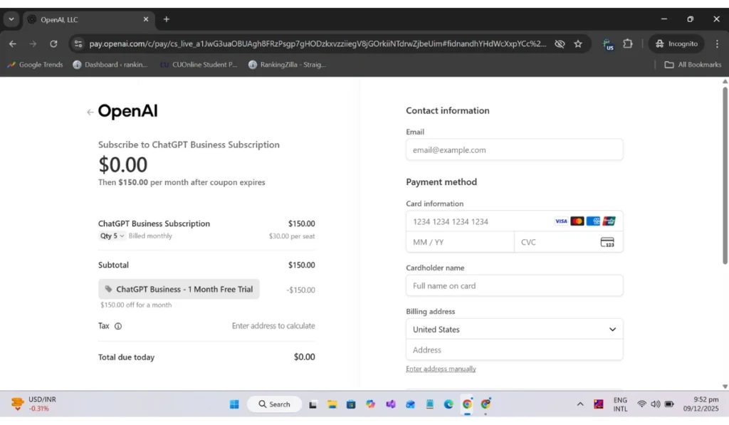
Task: Click the CVC card illustration icon
Action: pos(609,242)
